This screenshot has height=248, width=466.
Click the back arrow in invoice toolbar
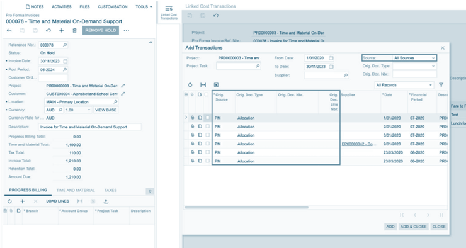(x=9, y=30)
